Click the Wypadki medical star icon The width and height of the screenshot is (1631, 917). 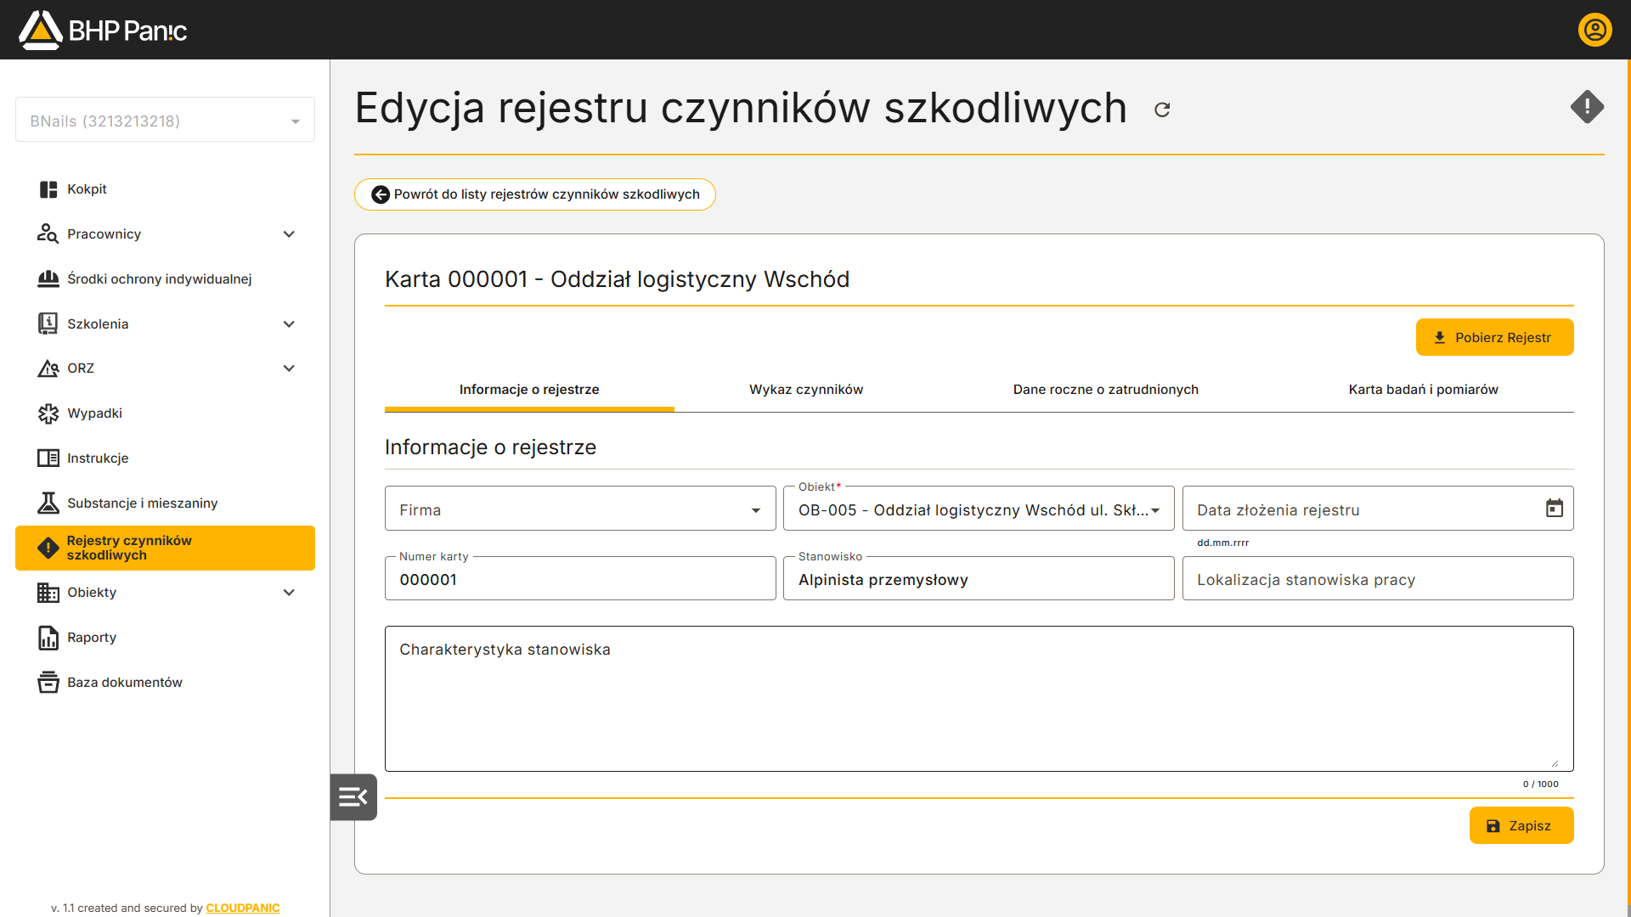coord(48,413)
